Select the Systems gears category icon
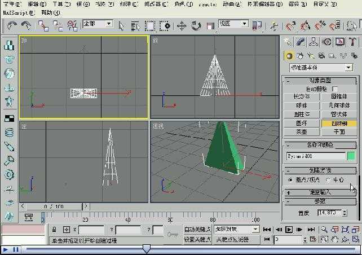This screenshot has width=362, height=255. 354,56
